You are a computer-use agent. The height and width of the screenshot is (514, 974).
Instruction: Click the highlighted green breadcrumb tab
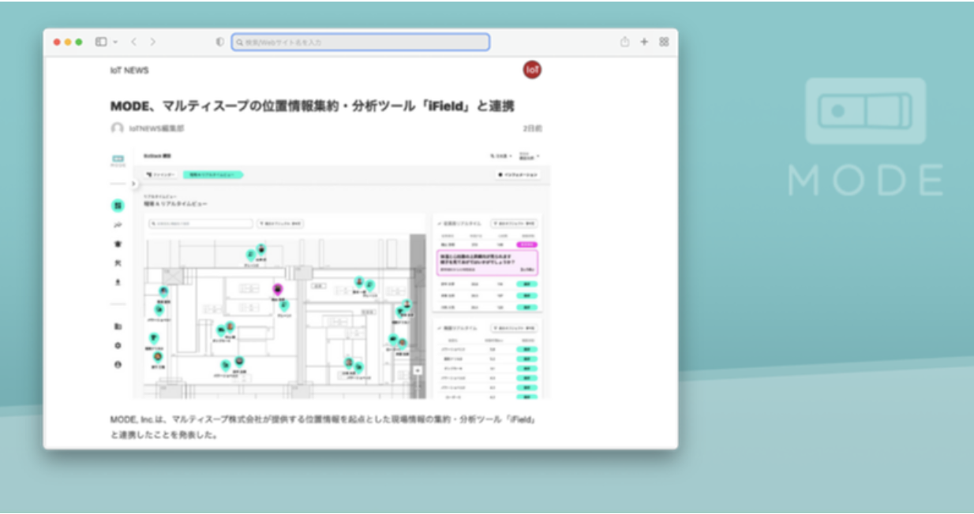[x=212, y=174]
